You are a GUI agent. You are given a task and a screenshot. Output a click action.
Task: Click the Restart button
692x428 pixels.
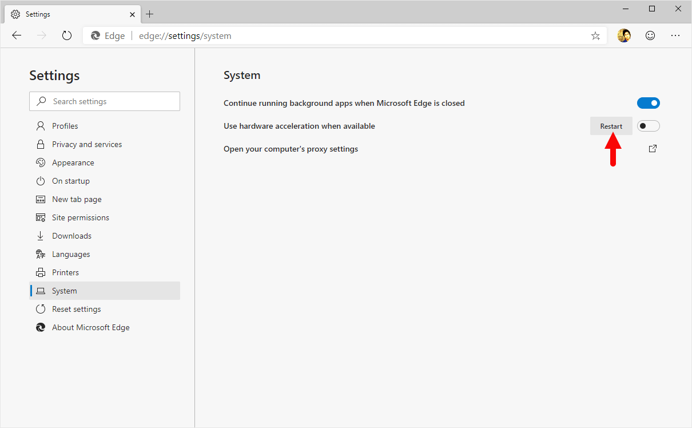[x=611, y=126]
